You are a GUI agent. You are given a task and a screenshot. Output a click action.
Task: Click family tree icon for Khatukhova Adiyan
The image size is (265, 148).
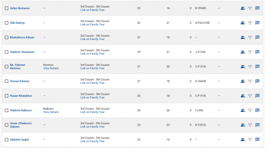(x=250, y=37)
